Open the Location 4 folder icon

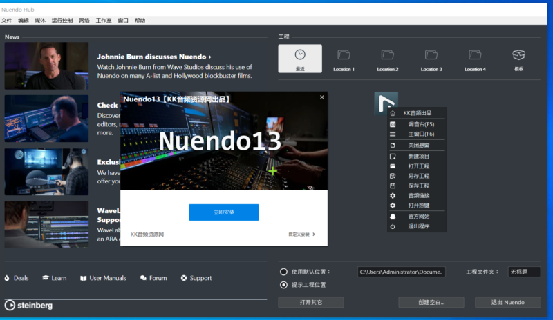tap(475, 55)
